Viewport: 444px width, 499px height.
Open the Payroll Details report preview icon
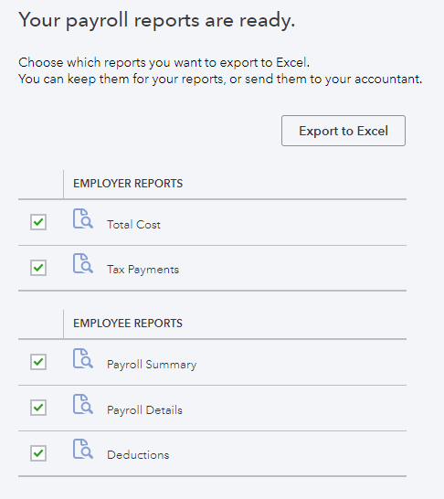(x=83, y=404)
